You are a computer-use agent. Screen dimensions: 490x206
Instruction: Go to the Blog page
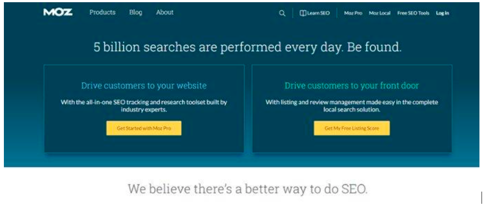[x=135, y=13]
